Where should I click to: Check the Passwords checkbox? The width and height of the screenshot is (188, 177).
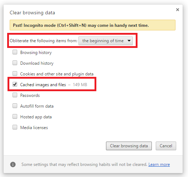[x=15, y=95]
